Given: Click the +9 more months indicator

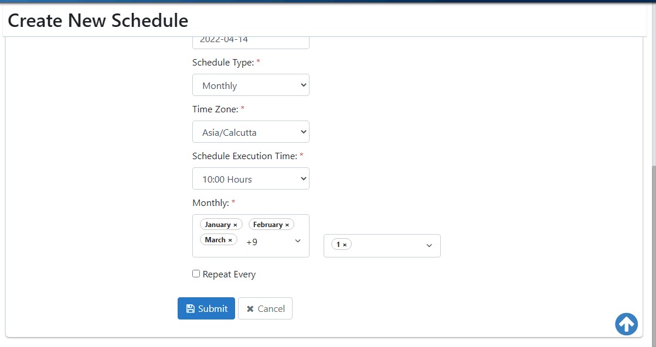Looking at the screenshot, I should click(252, 242).
